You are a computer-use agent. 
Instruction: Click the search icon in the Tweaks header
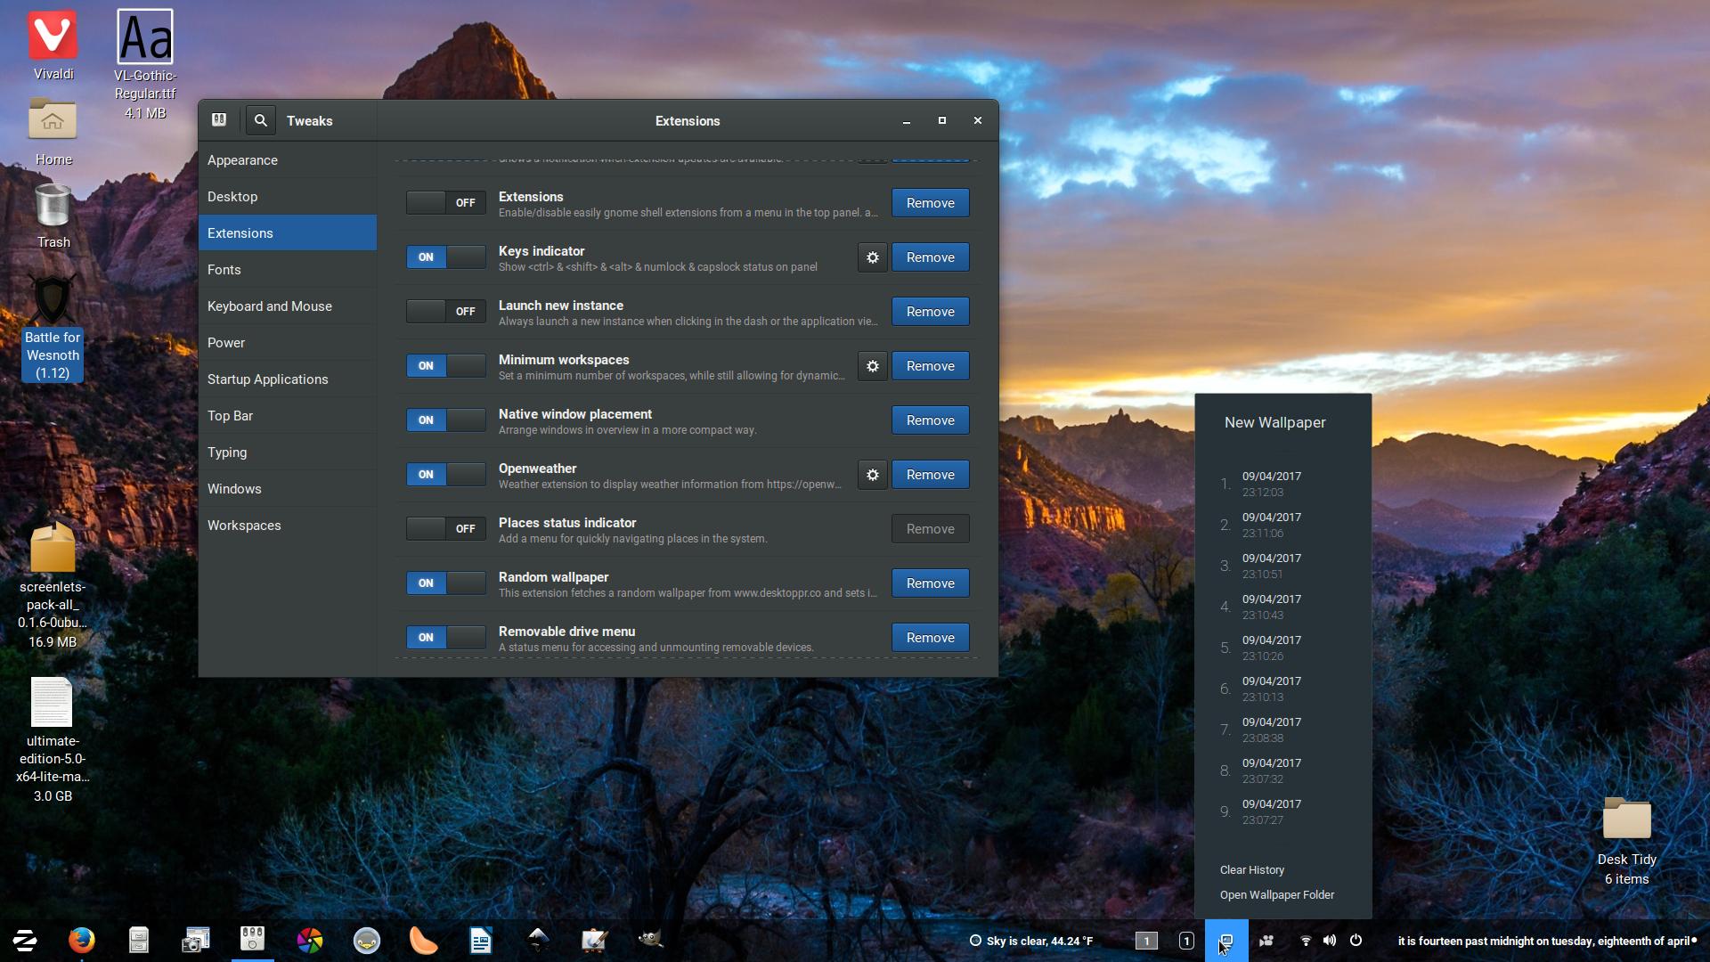(x=260, y=120)
